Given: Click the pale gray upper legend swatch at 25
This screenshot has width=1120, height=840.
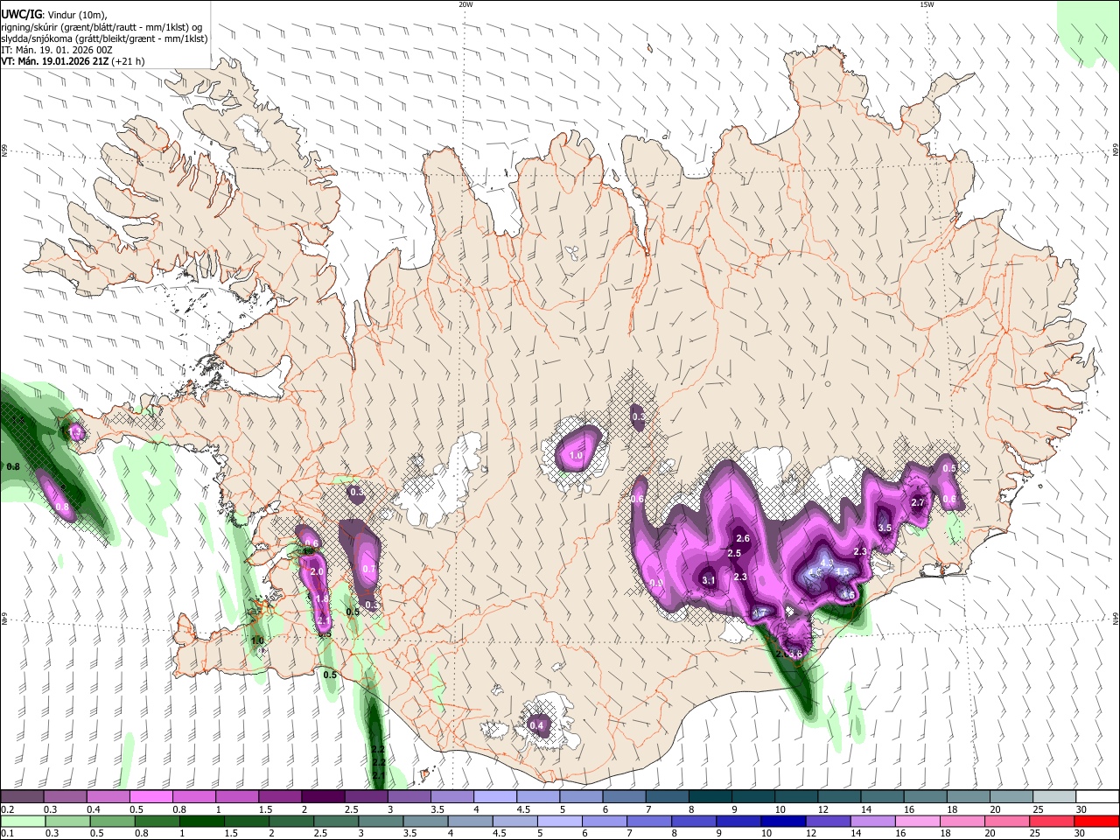Looking at the screenshot, I should [1054, 796].
